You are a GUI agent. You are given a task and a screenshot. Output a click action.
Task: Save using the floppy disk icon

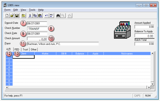17,16
